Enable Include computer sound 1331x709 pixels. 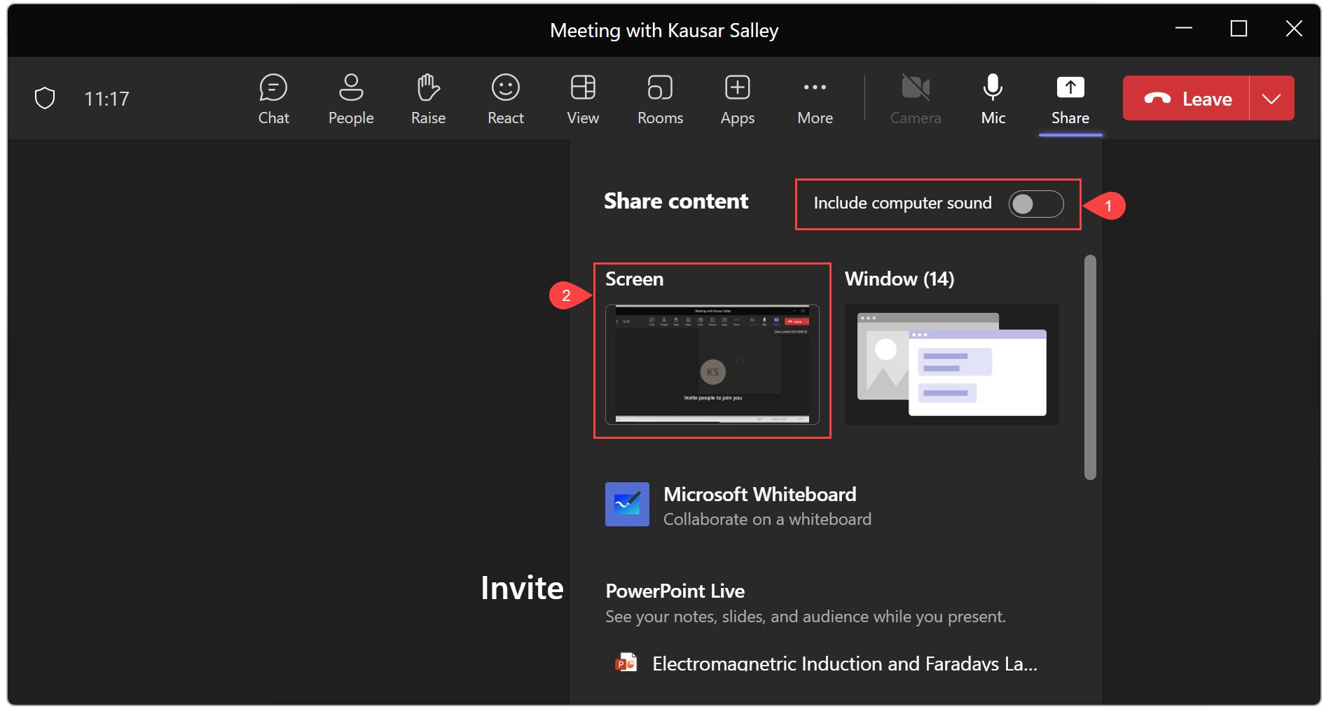pos(1035,204)
